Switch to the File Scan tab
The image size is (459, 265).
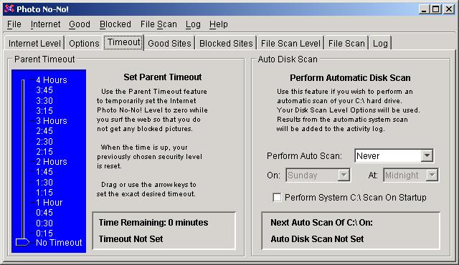[x=346, y=43]
